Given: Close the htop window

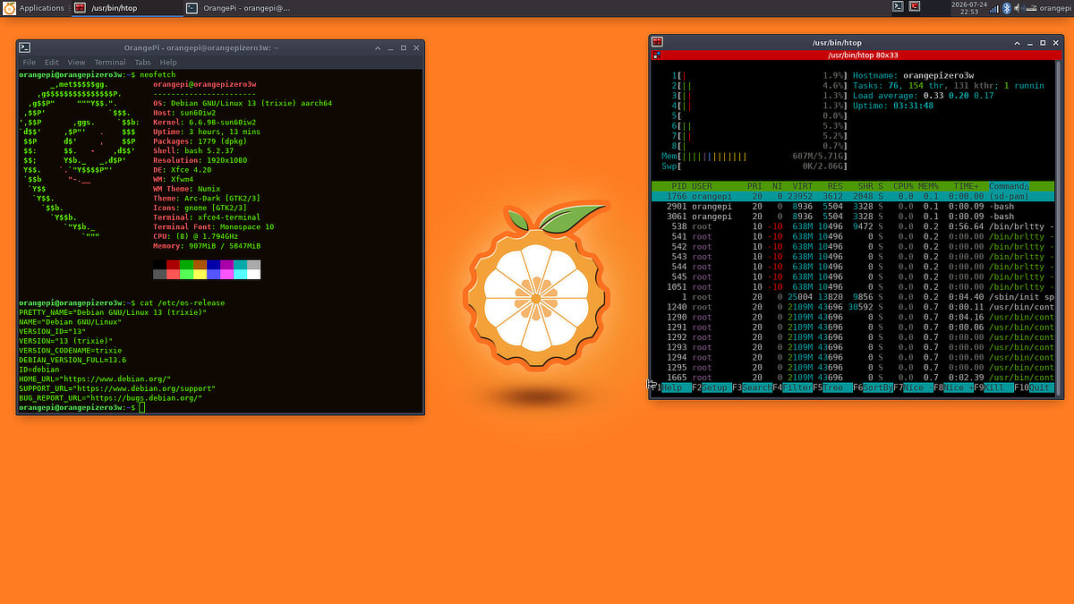Looking at the screenshot, I should click(1056, 42).
